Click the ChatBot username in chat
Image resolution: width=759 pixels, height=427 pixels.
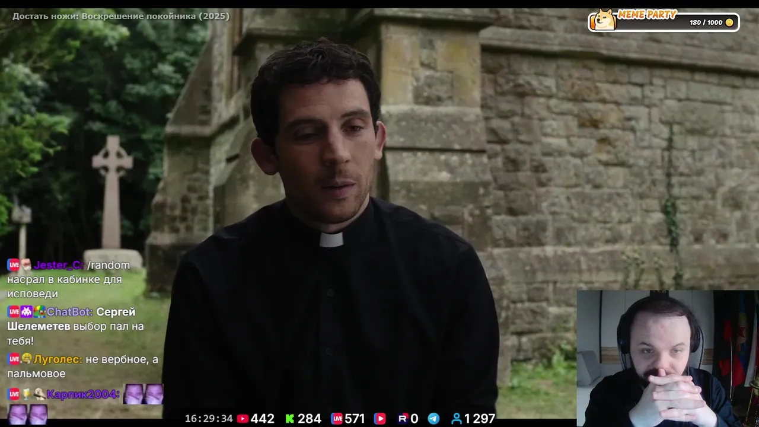69,312
